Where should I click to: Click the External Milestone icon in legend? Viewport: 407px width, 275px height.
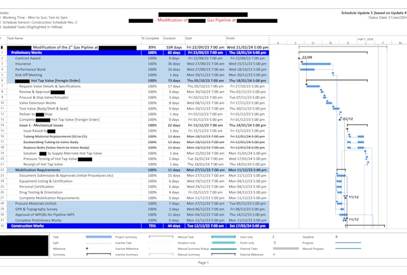point(274,255)
